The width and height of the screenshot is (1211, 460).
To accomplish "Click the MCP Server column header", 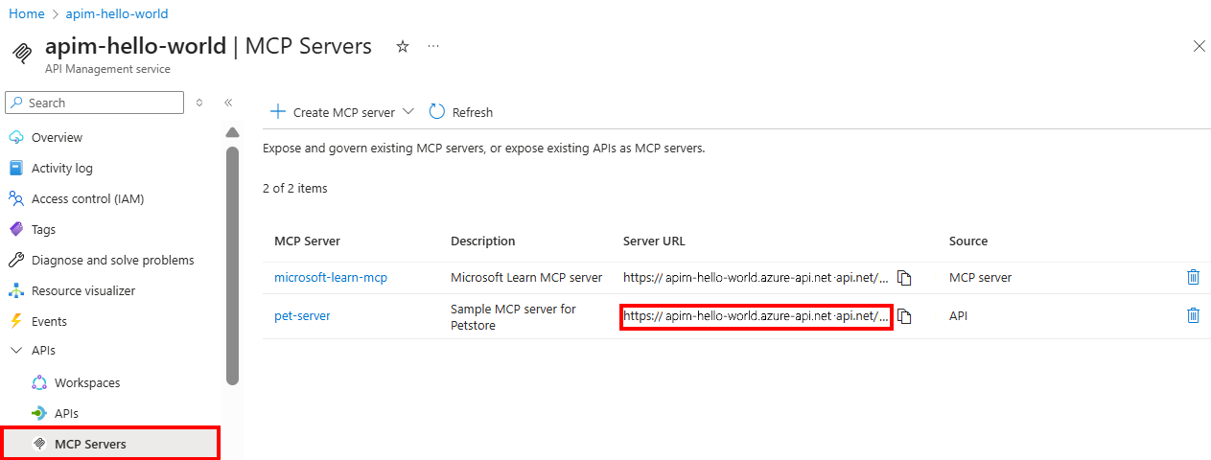I will coord(307,241).
